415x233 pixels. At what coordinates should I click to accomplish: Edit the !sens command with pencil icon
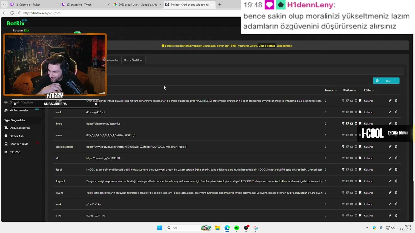tap(390, 216)
